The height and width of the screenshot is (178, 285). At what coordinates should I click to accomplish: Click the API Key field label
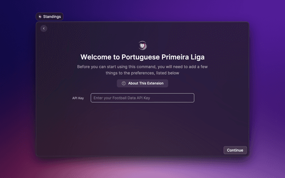(x=78, y=98)
